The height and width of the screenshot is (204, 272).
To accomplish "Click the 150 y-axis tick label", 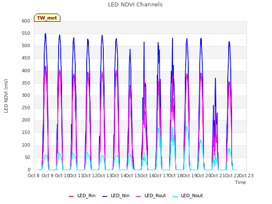I will tap(26, 133).
